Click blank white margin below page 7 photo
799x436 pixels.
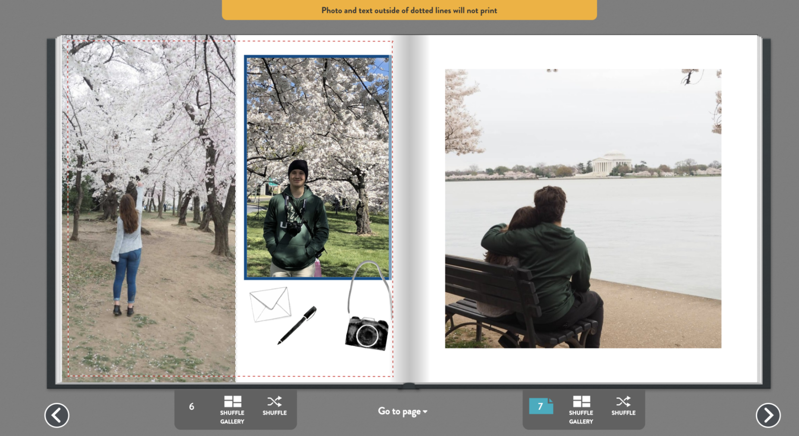pyautogui.click(x=583, y=365)
